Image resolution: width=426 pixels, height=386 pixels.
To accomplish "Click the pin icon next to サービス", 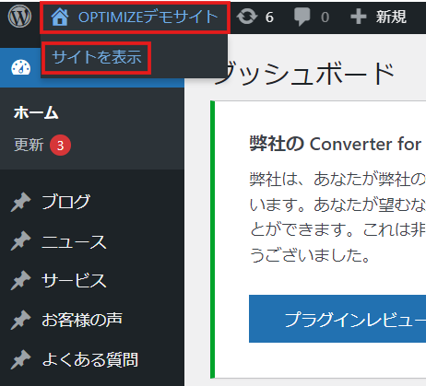I will coord(21,281).
